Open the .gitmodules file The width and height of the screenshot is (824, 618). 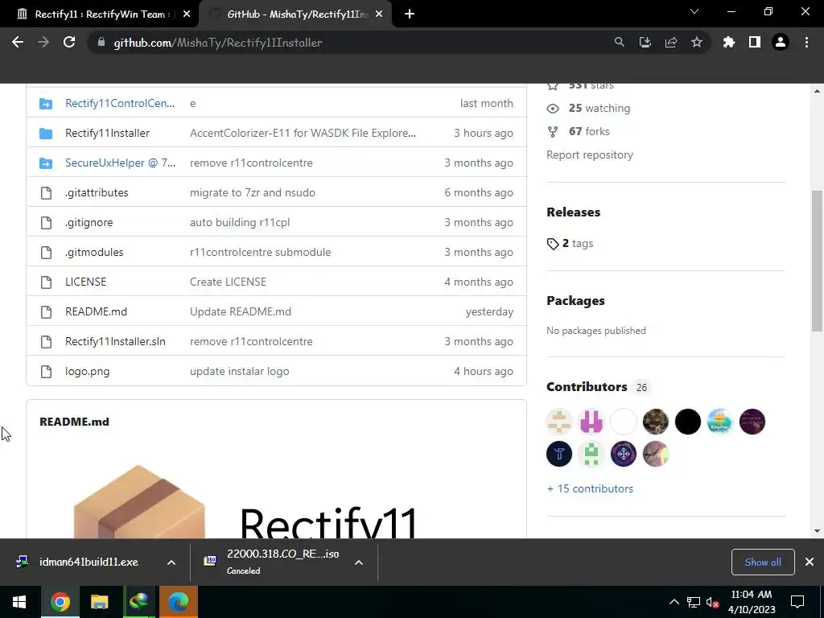point(94,252)
